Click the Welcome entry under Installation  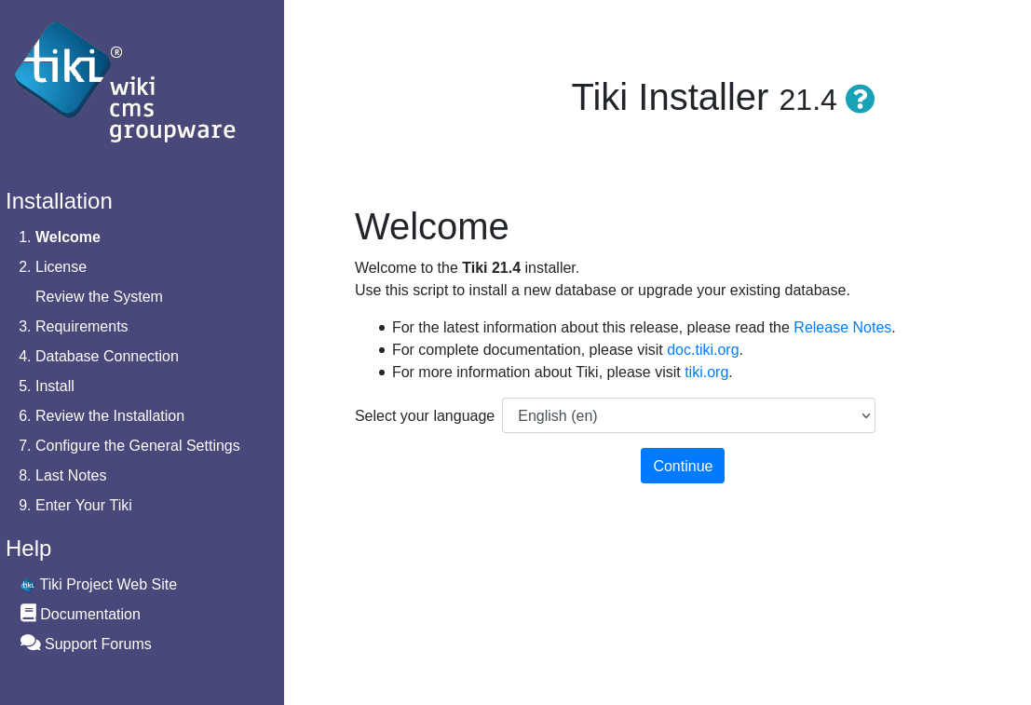pos(67,237)
